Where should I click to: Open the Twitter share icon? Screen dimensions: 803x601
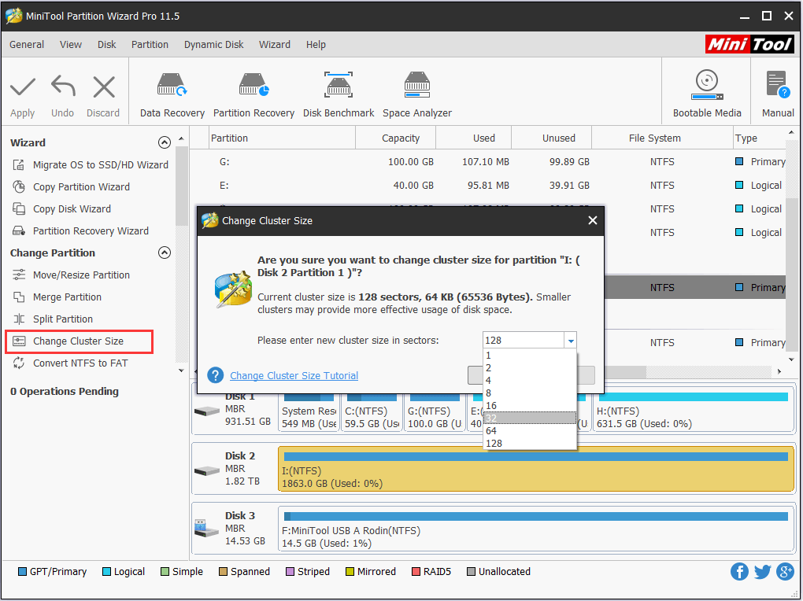pos(762,572)
